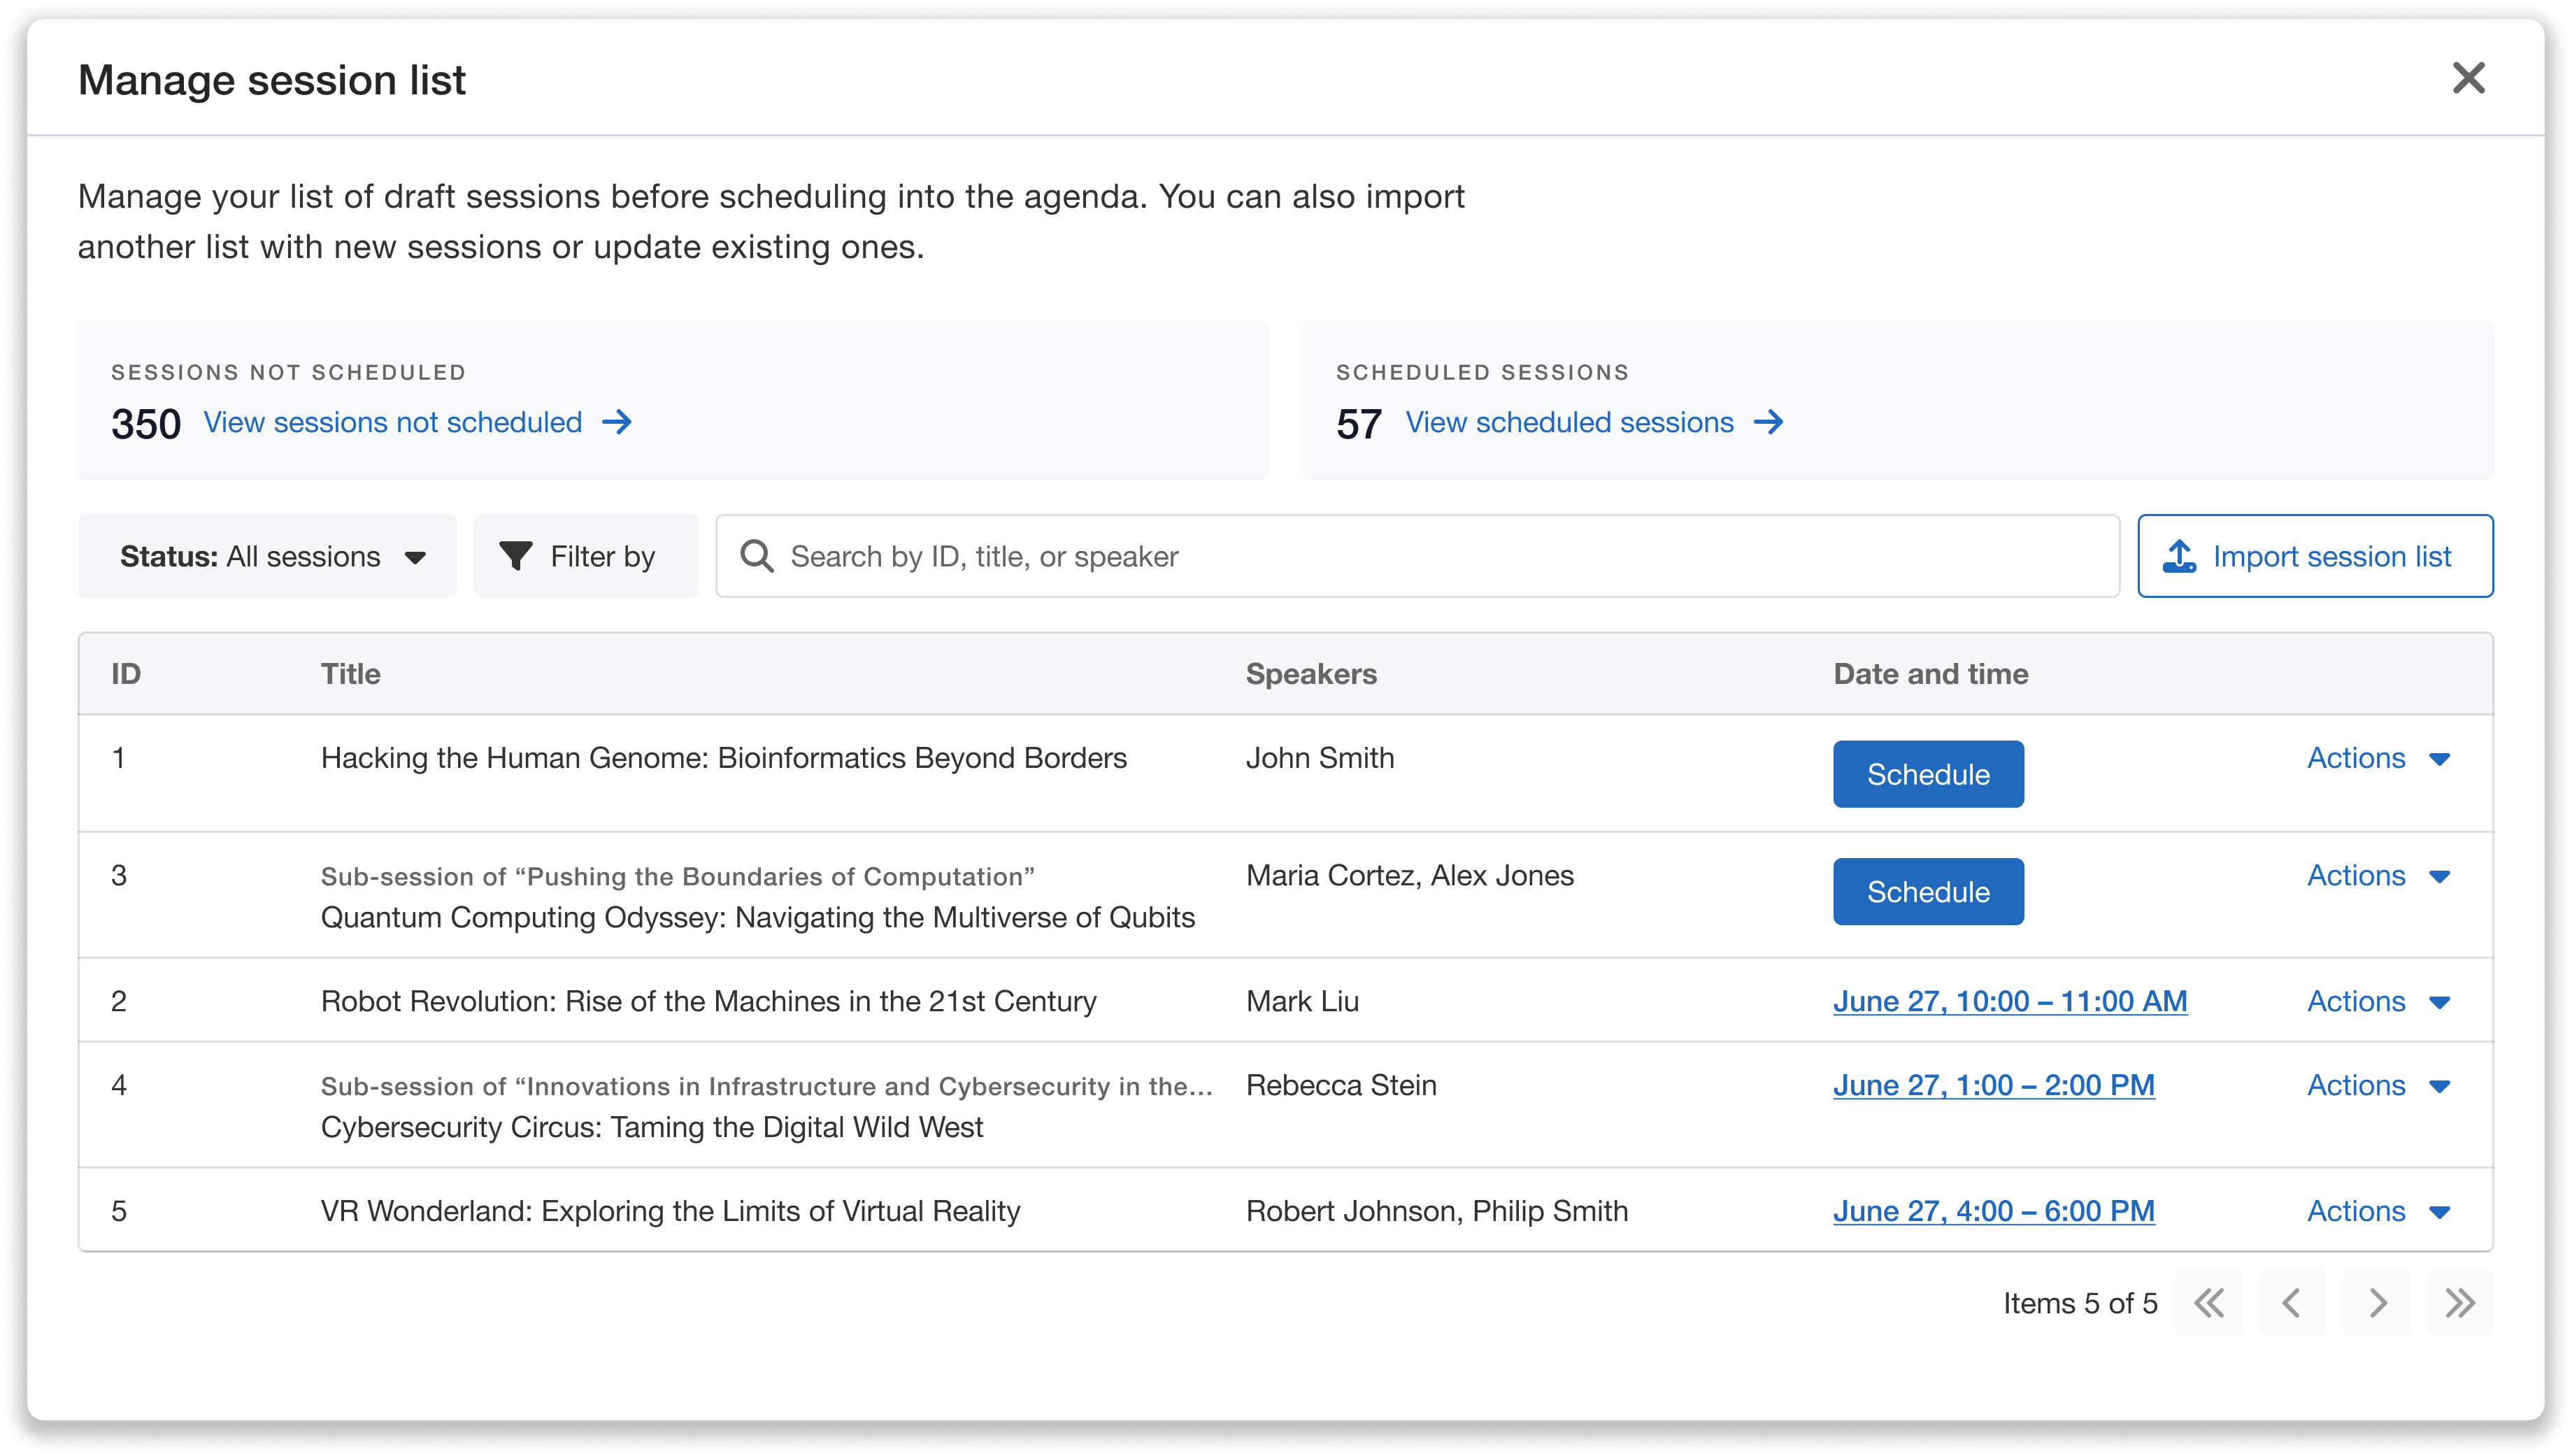Open June 27, 4:00 – 6:00 PM link

[x=1994, y=1211]
